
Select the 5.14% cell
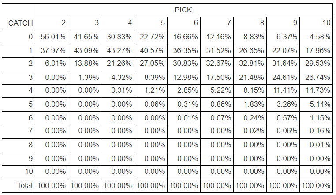coord(316,105)
